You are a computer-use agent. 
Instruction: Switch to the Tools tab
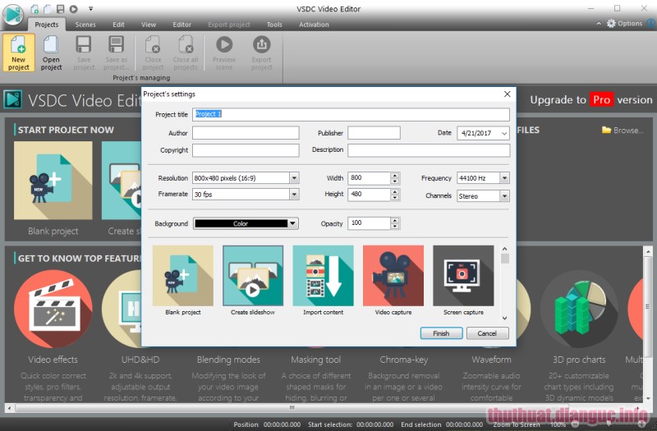[x=274, y=25]
